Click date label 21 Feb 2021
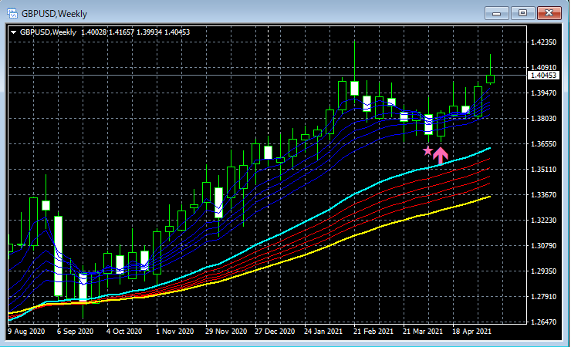The width and height of the screenshot is (571, 347). pyautogui.click(x=373, y=332)
